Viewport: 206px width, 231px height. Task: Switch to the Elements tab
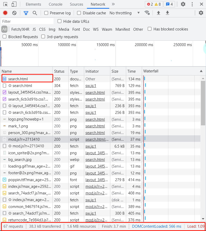(34, 4)
